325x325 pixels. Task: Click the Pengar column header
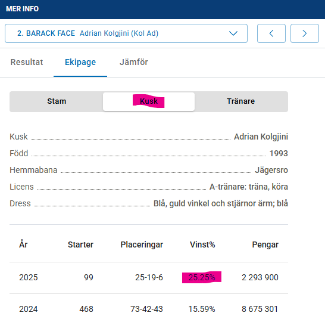(265, 244)
